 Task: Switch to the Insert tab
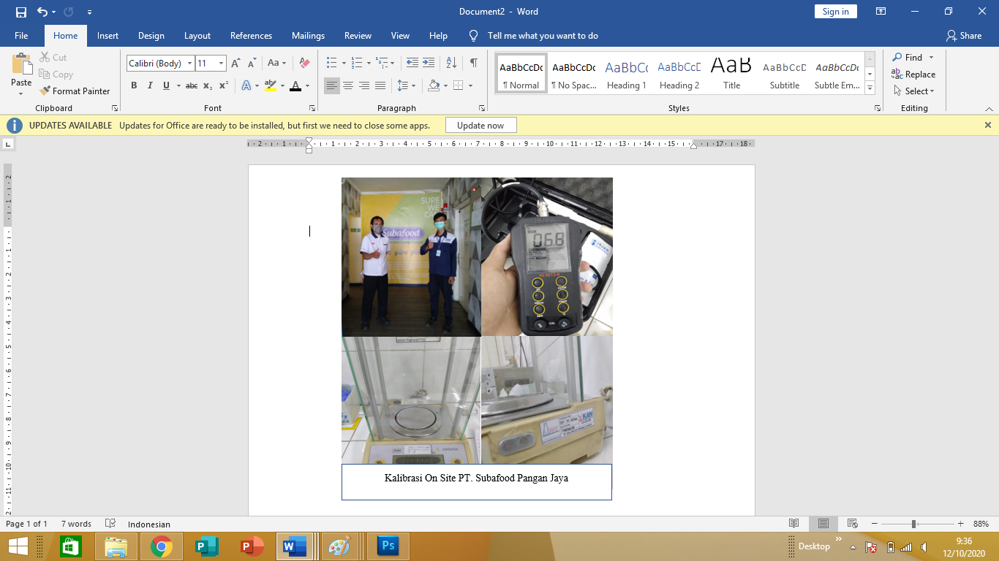[108, 36]
